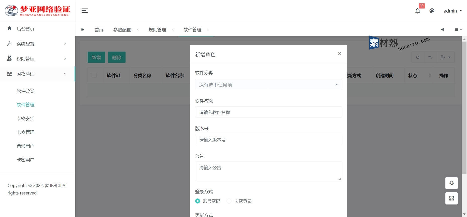Open 卡密管理 in the sidebar
The image size is (467, 217).
pos(25,132)
